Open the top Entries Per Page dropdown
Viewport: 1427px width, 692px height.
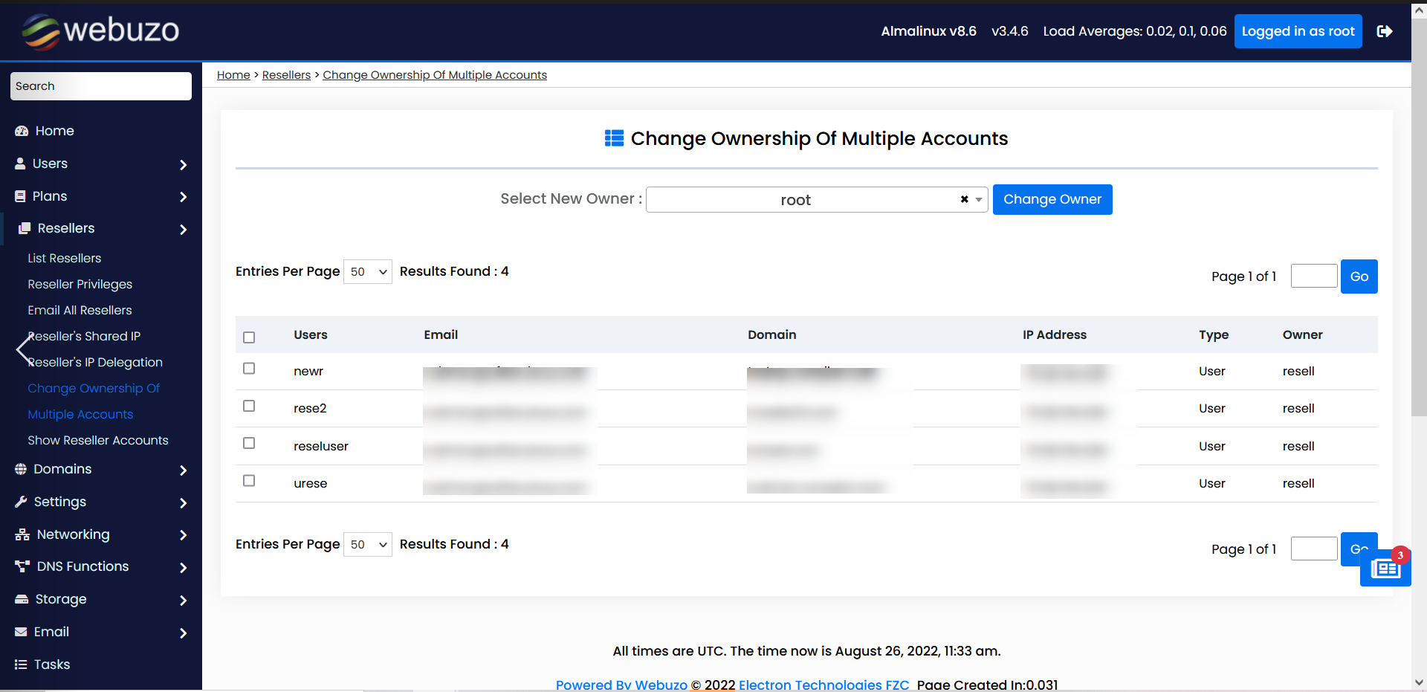click(368, 272)
